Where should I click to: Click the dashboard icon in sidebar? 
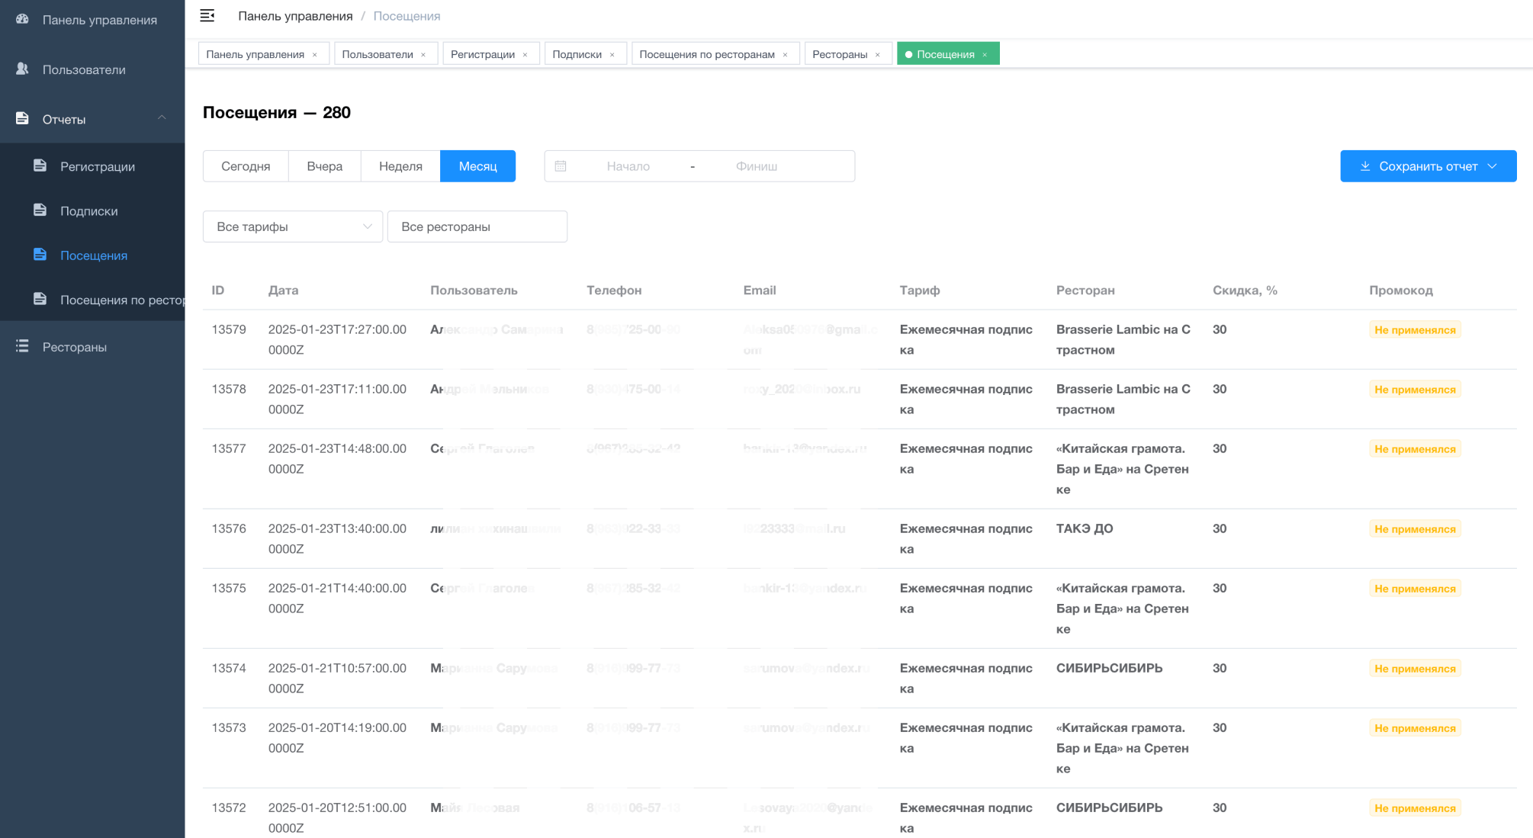coord(22,19)
